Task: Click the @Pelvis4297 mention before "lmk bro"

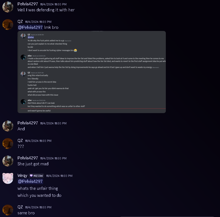Action: tap(30, 27)
